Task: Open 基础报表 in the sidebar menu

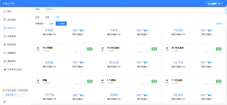Action: click(12, 61)
